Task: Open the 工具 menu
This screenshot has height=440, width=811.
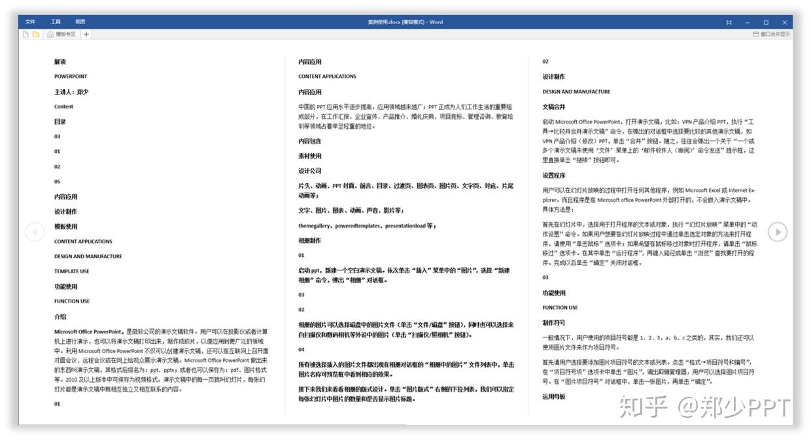Action: 56,22
